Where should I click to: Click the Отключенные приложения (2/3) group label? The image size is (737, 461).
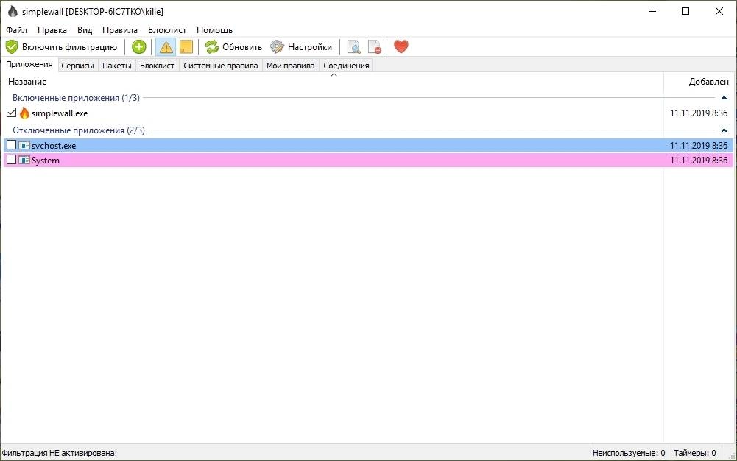click(79, 130)
